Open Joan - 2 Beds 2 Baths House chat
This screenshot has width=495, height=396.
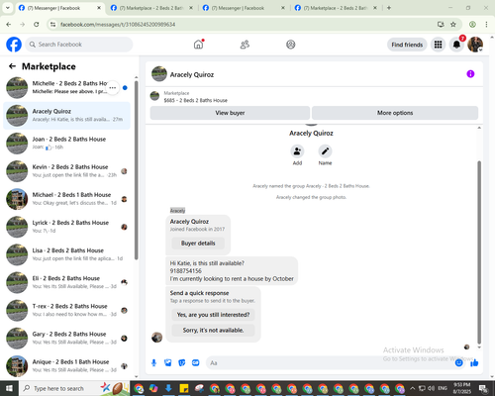click(66, 144)
